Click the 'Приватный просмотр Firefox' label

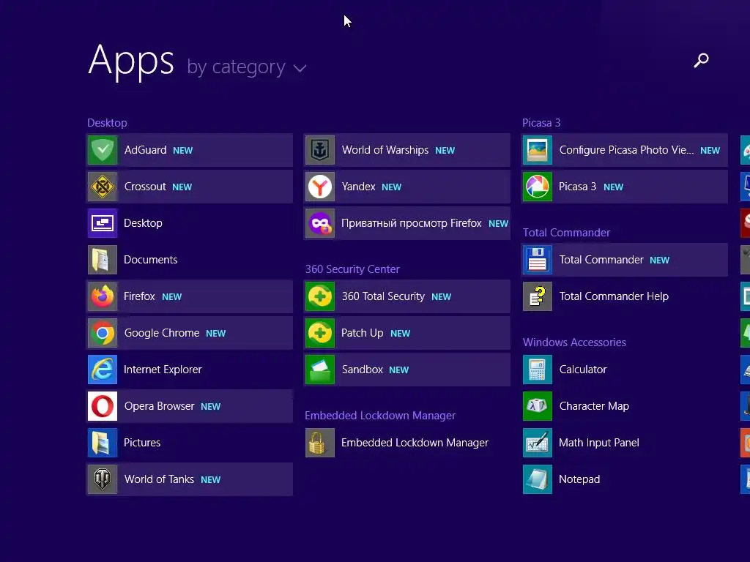[412, 223]
